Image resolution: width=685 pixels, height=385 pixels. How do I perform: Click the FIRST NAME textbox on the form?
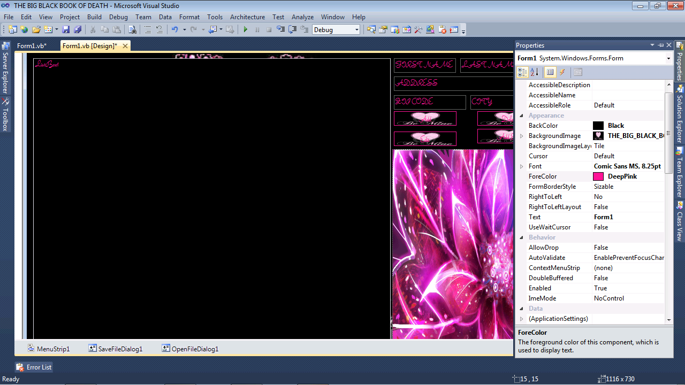tap(425, 65)
